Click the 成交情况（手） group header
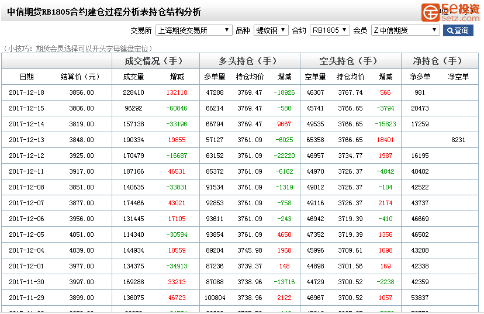Screen dimensions: 484x314 pos(155,61)
